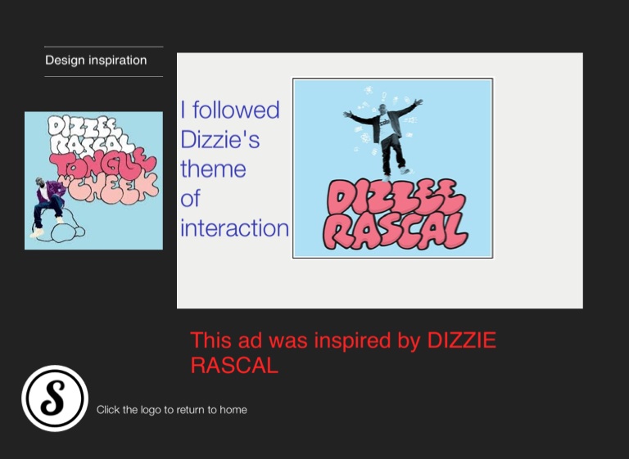Click the blue word 'theme'
Screen dimensions: 629x459
pyautogui.click(x=213, y=169)
